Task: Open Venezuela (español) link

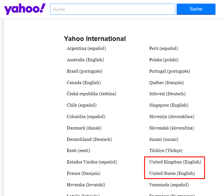Action: click(x=169, y=185)
